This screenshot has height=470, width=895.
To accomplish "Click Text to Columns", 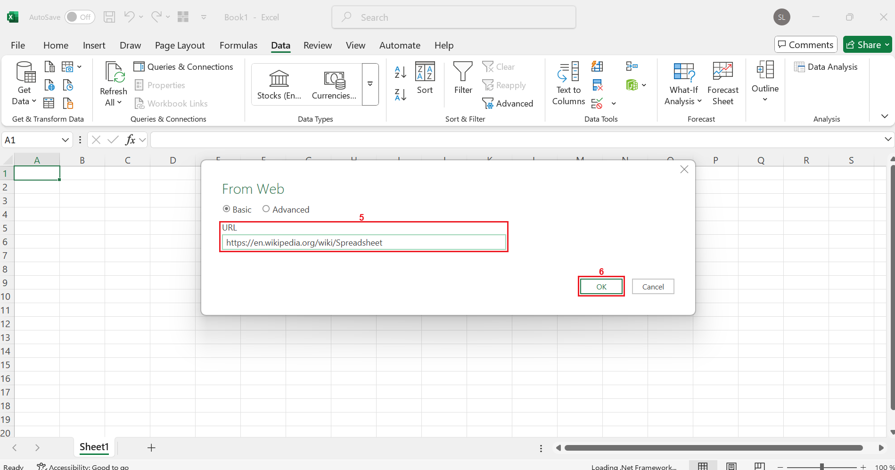I will click(x=568, y=83).
